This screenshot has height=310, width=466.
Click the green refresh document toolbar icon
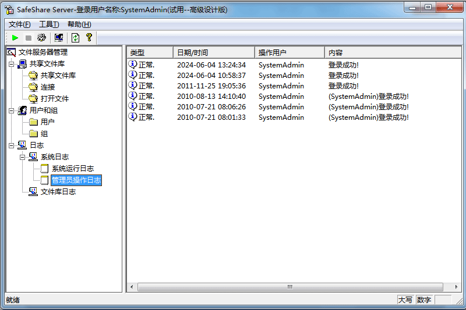[x=76, y=38]
